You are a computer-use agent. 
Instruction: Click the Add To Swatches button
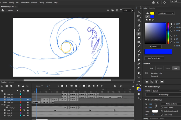(154, 58)
